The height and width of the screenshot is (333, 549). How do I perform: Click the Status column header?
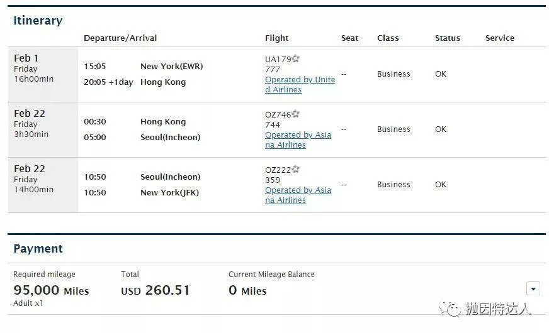(x=448, y=38)
